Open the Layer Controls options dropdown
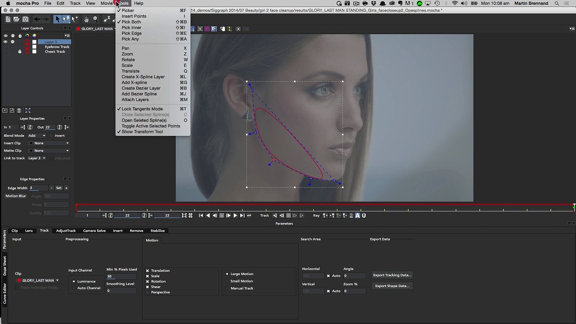Screen dimensions: 576x324 [x=67, y=36]
